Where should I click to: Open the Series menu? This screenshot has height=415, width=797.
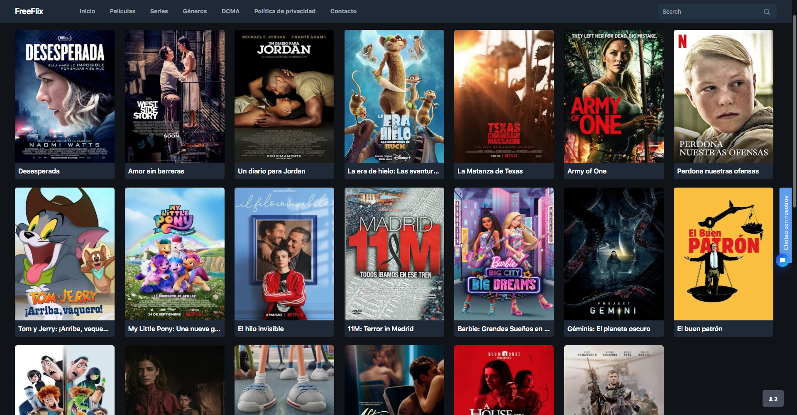pos(159,11)
